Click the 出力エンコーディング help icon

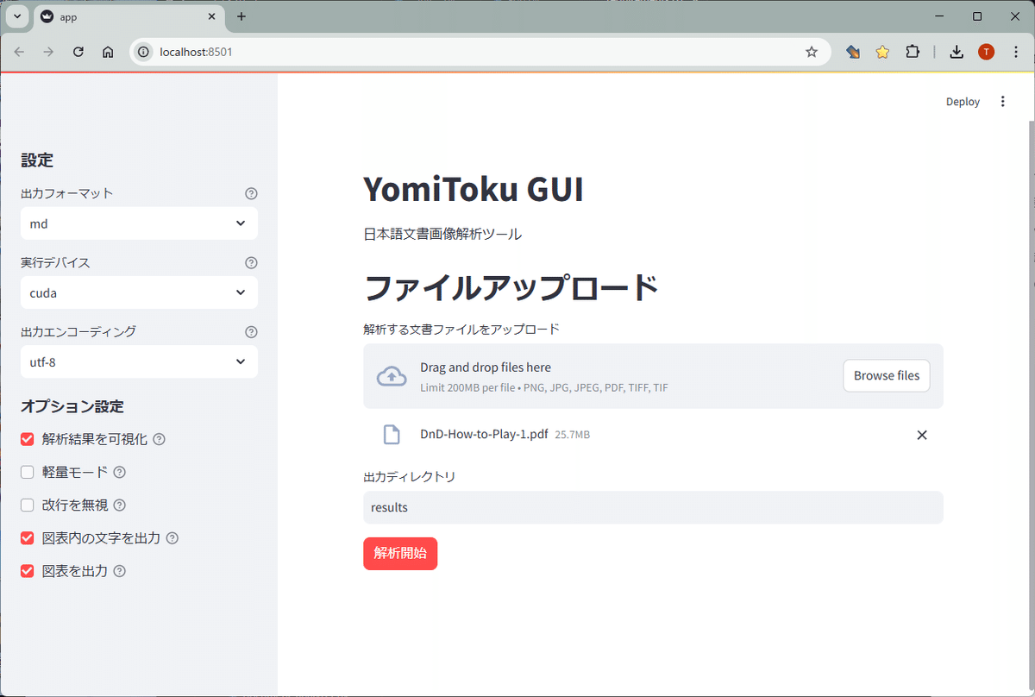click(250, 331)
